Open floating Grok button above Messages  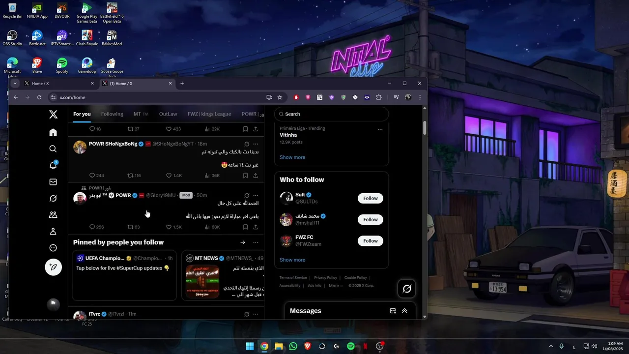[x=407, y=289]
